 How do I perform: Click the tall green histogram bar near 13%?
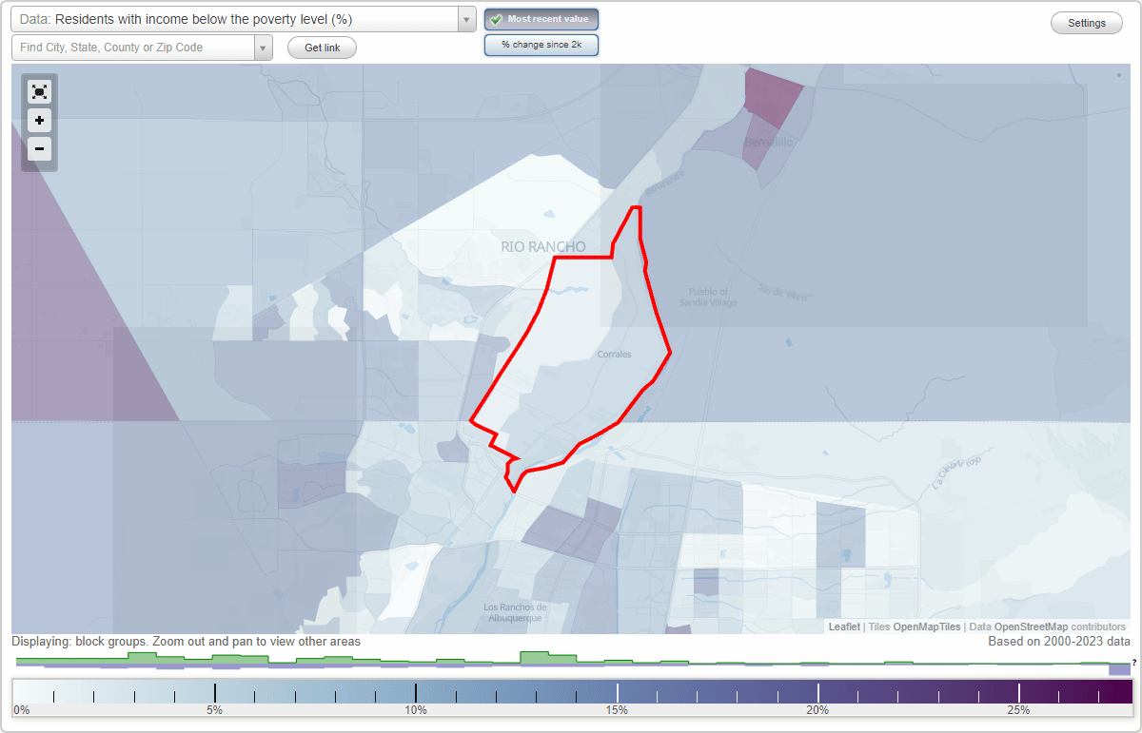tap(542, 657)
